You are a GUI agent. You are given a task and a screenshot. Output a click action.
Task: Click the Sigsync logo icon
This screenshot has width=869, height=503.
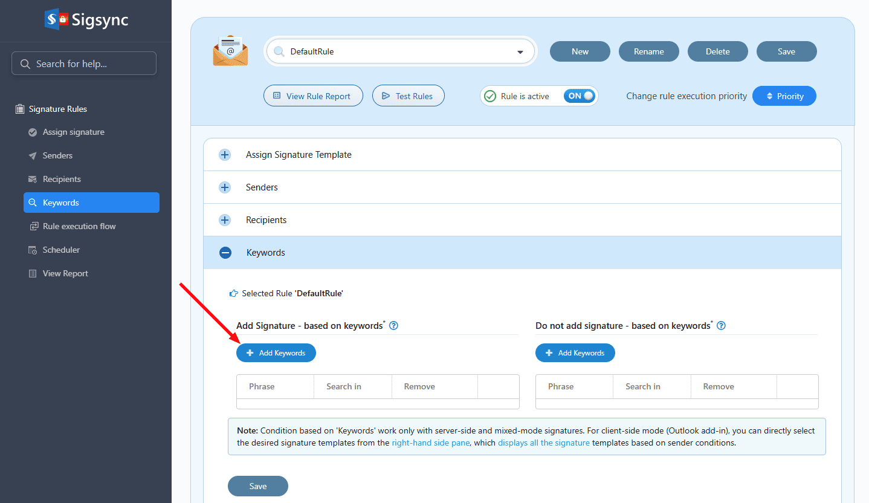56,19
